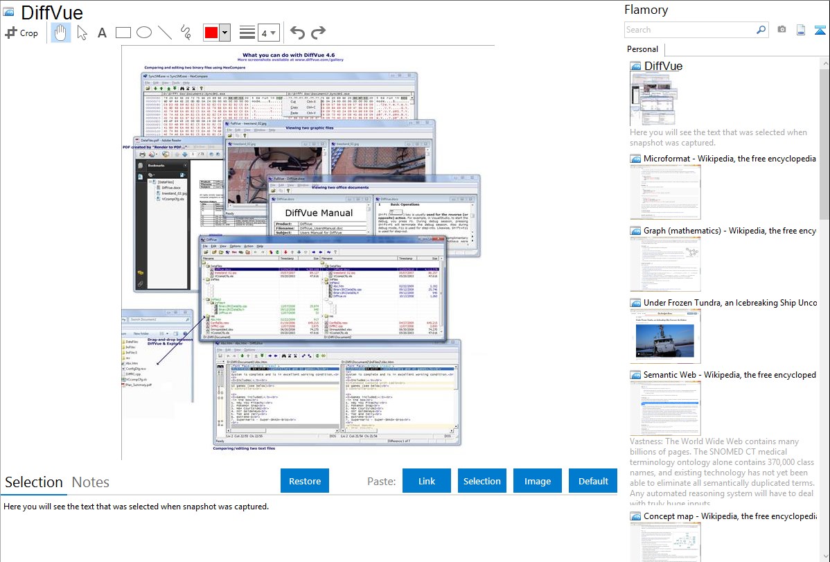830x562 pixels.
Task: Click the selection text under the Selection tab
Action: pyautogui.click(x=136, y=507)
